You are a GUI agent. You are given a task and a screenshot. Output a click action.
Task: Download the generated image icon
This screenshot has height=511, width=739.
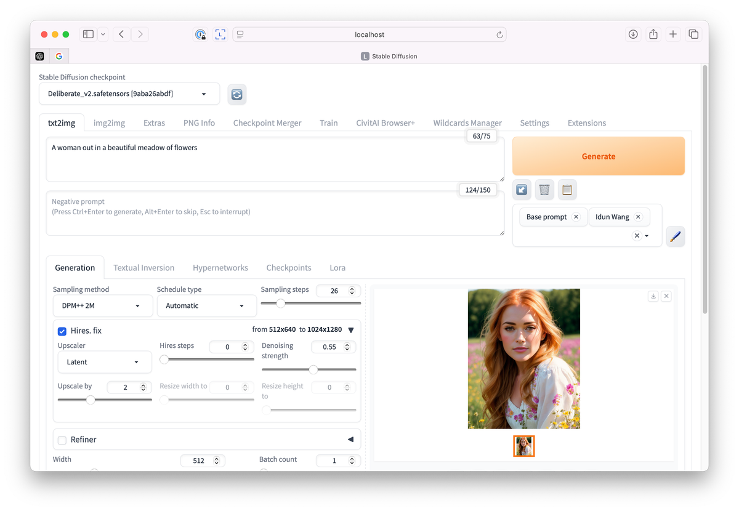point(653,296)
